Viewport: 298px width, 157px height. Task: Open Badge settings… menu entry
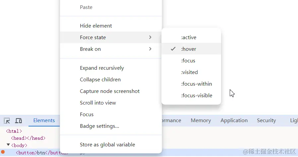99,126
